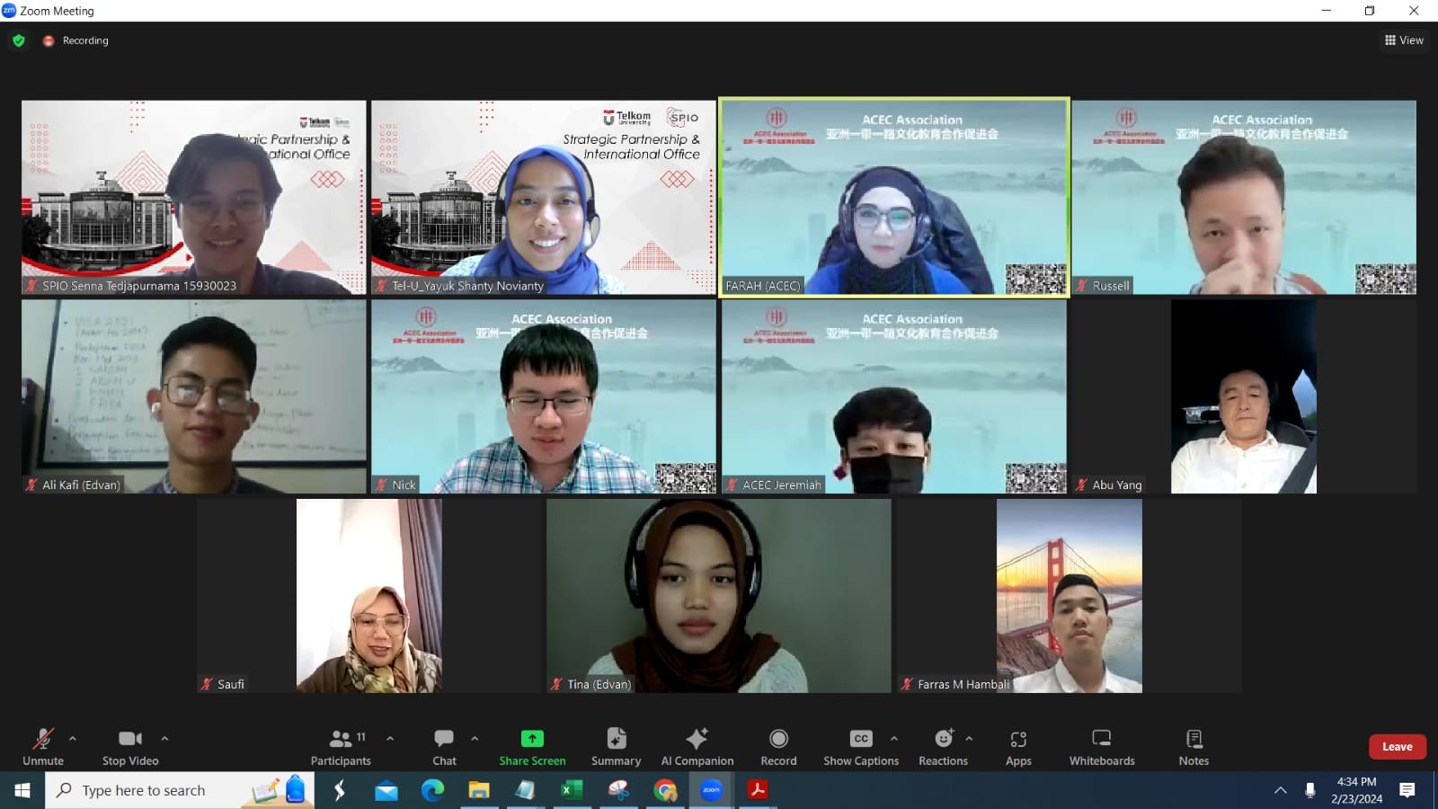Open the Chat panel
Image resolution: width=1438 pixels, height=809 pixels.
[x=444, y=747]
